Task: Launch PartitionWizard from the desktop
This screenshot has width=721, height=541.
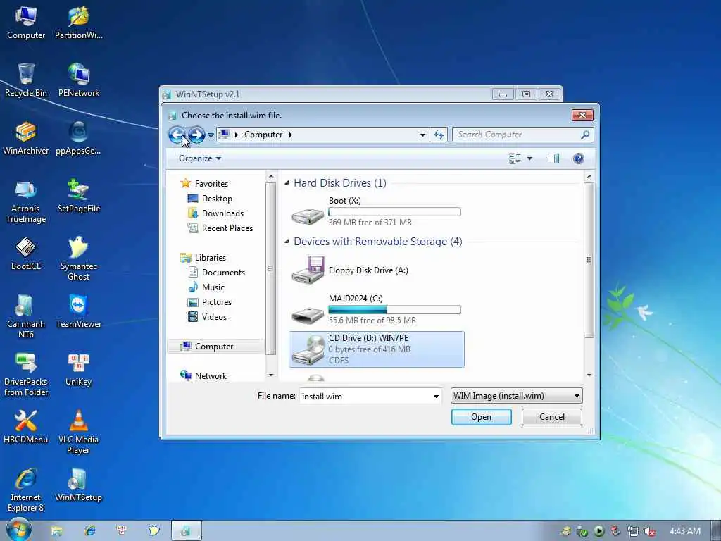Action: tap(79, 22)
